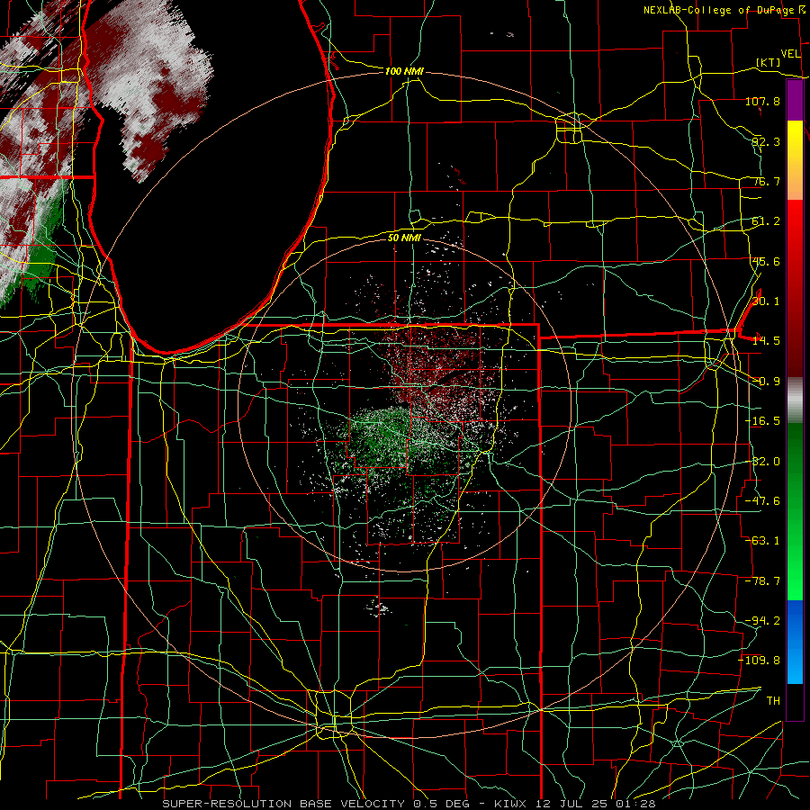Pick the blue segment of the color bar
This screenshot has height=810, width=810.
click(795, 642)
